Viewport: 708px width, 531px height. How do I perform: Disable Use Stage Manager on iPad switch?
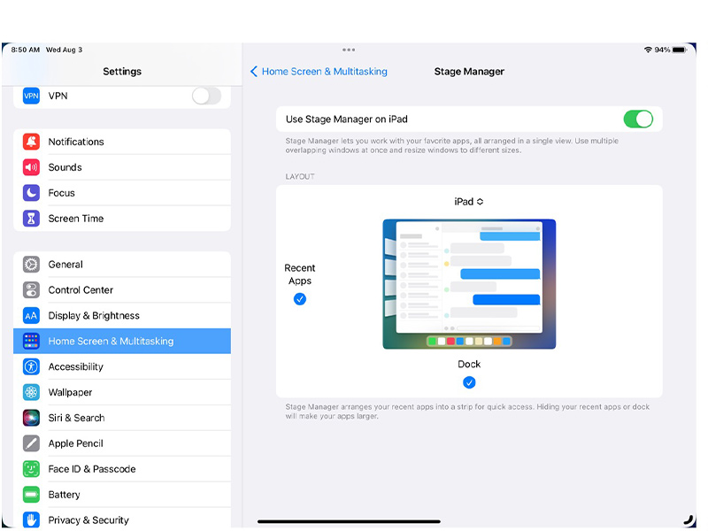click(x=638, y=119)
